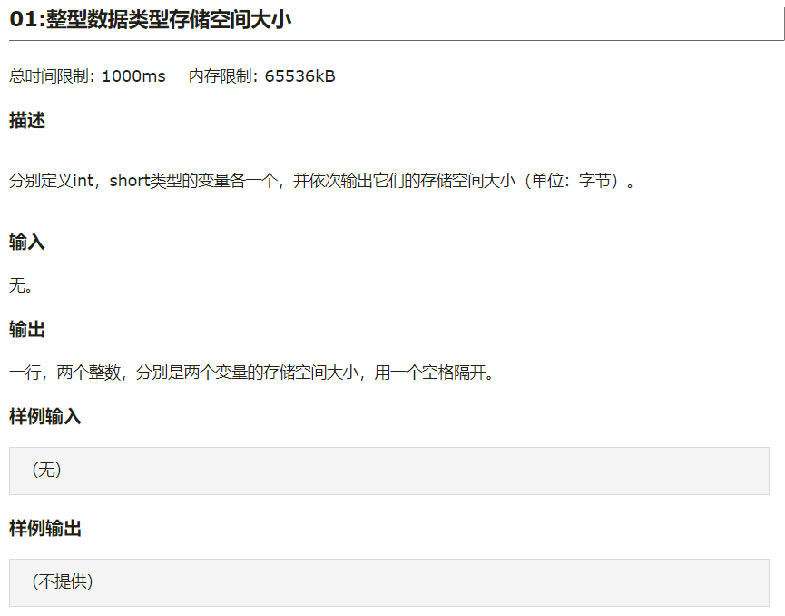Click the description text mentioning int, short
Image resolution: width=785 pixels, height=616 pixels.
click(x=322, y=181)
